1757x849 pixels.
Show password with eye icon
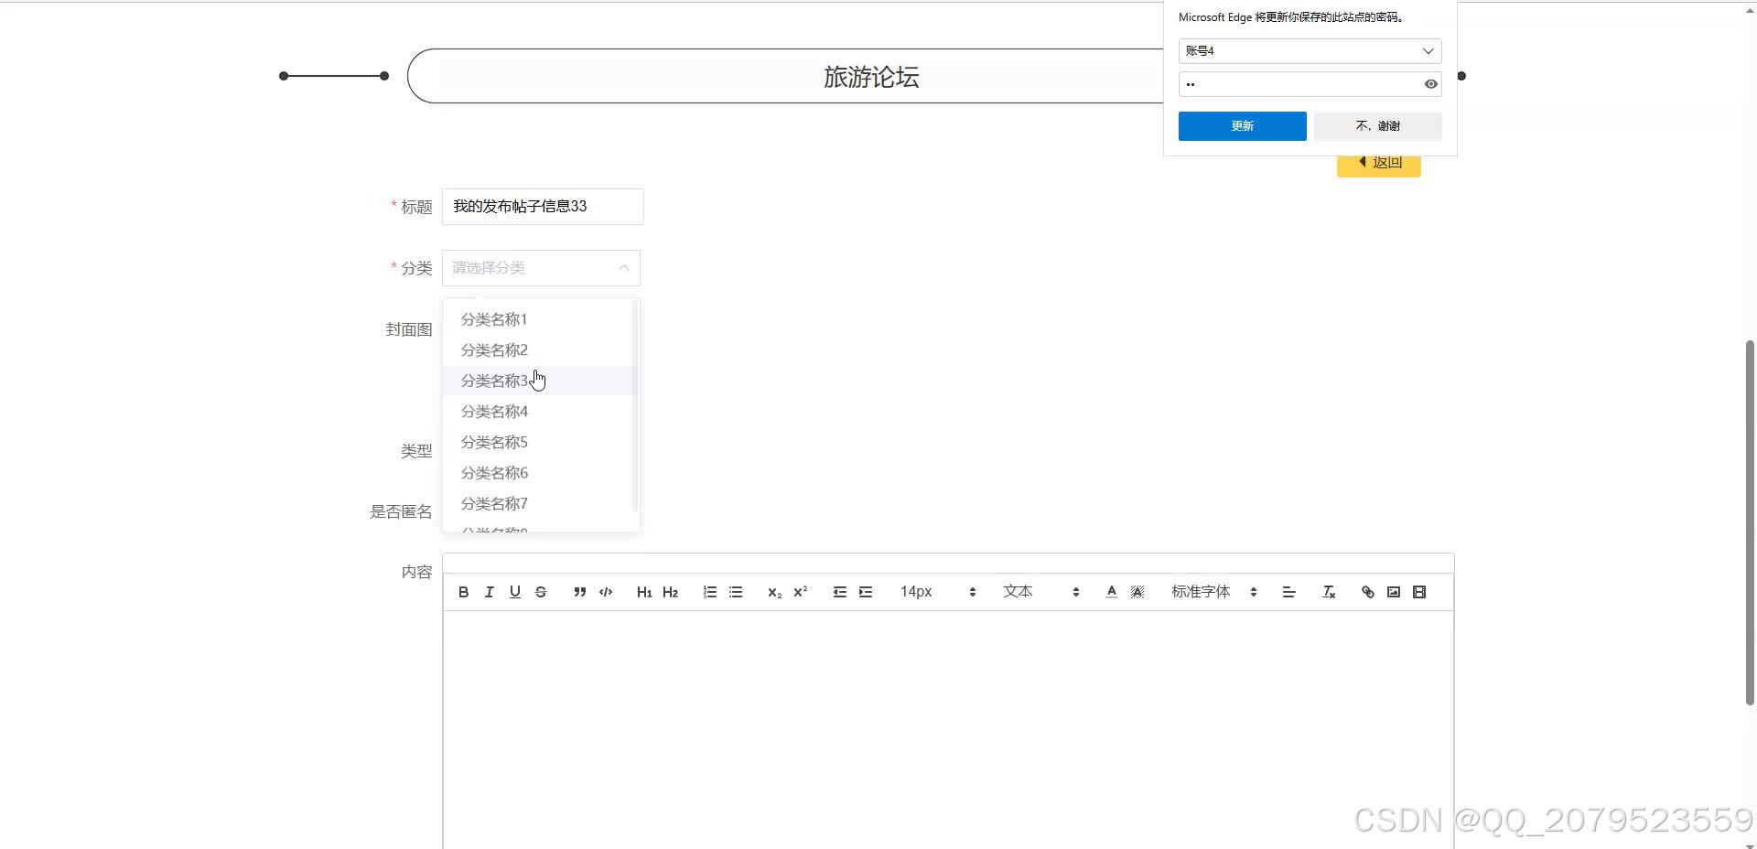pyautogui.click(x=1430, y=84)
